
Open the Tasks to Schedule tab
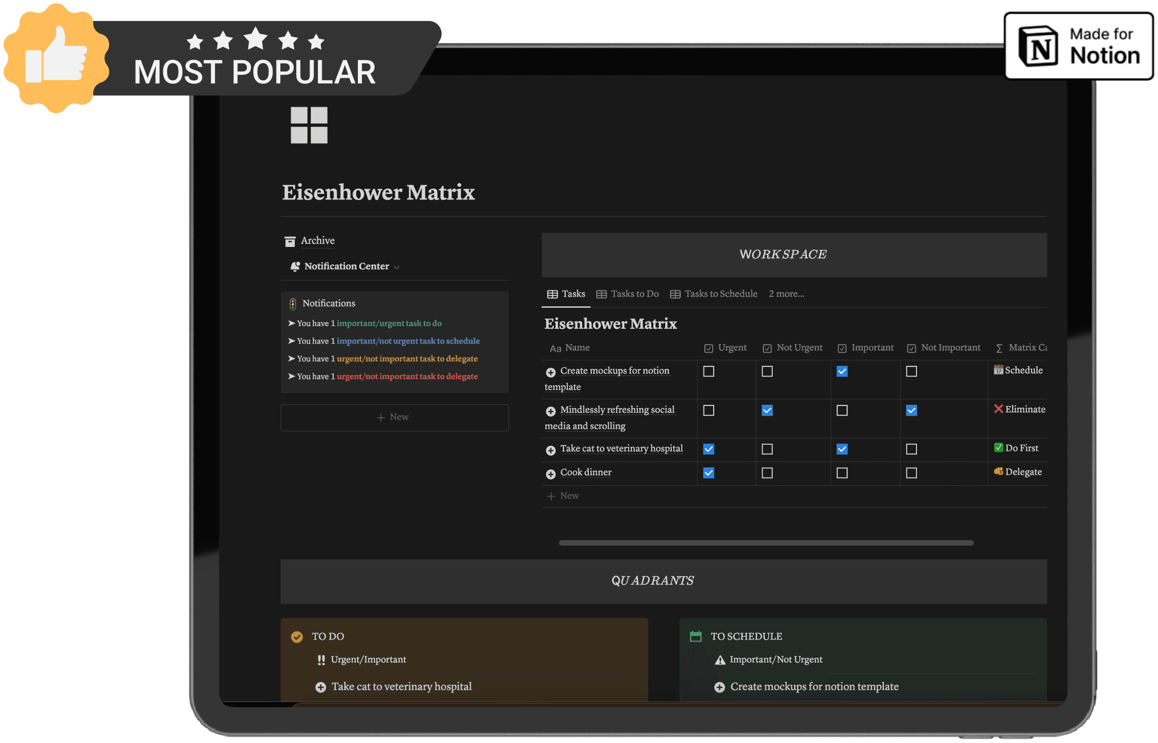pos(714,294)
